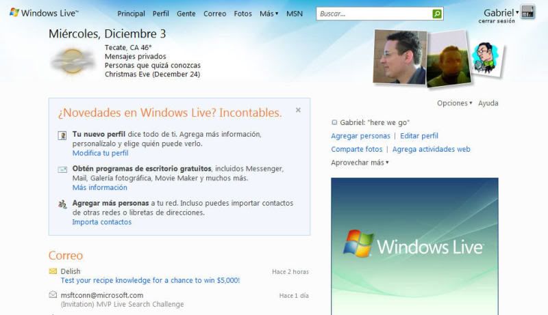Image resolution: width=548 pixels, height=315 pixels.
Task: Click the weather sun and cloud icon
Action: click(x=72, y=61)
